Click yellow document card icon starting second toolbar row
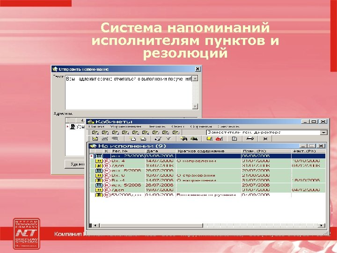The image size is (337, 253). 95,139
